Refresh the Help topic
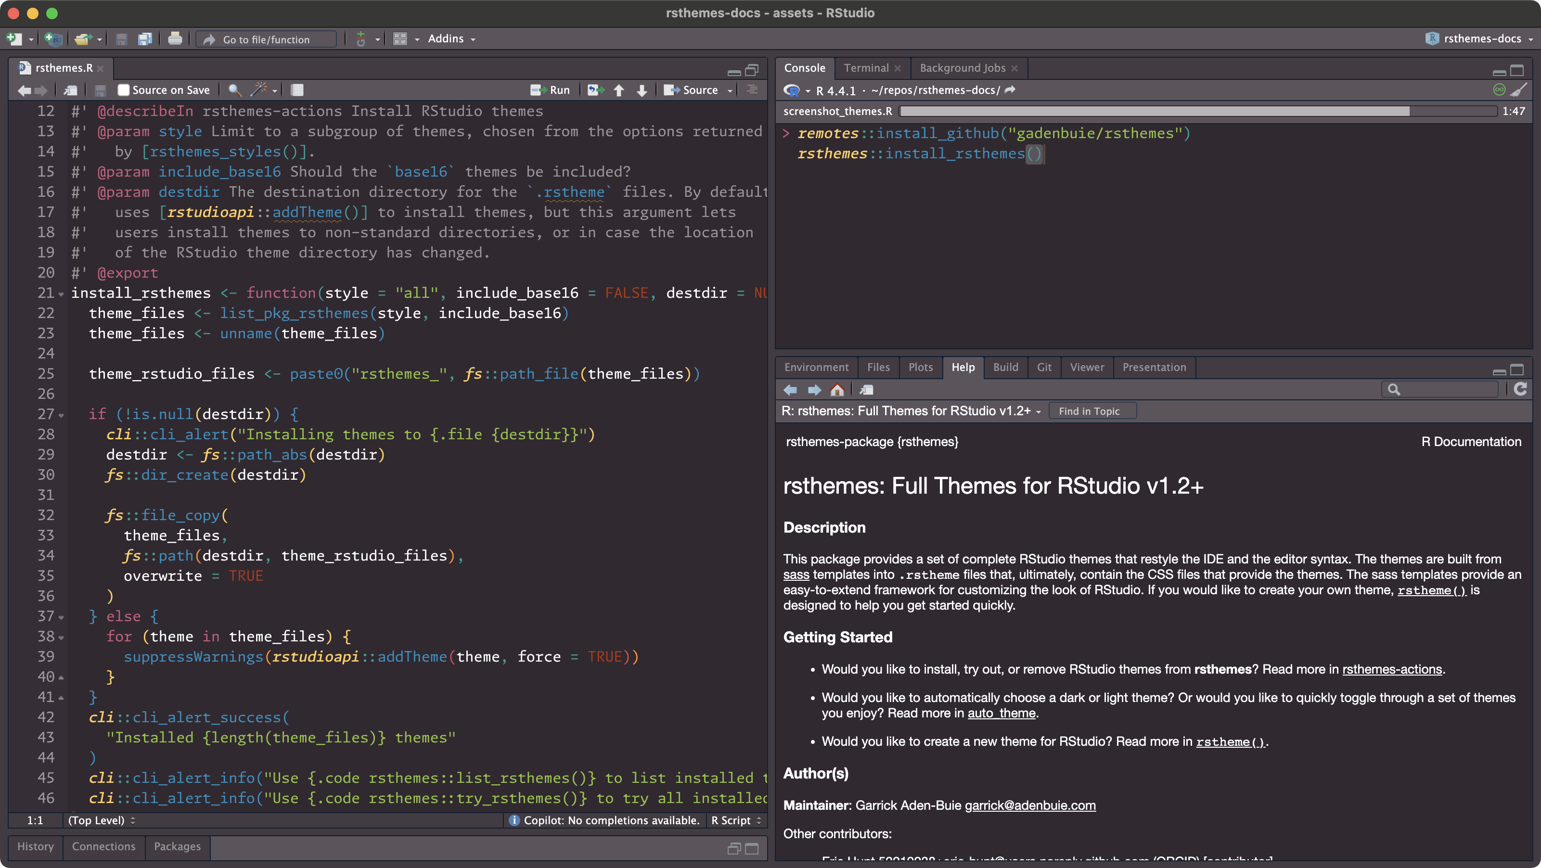This screenshot has height=868, width=1541. 1520,389
